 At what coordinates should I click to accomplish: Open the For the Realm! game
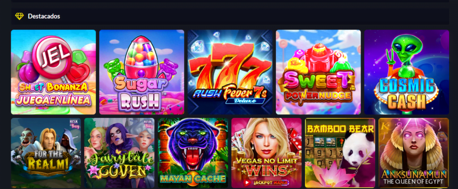46,153
